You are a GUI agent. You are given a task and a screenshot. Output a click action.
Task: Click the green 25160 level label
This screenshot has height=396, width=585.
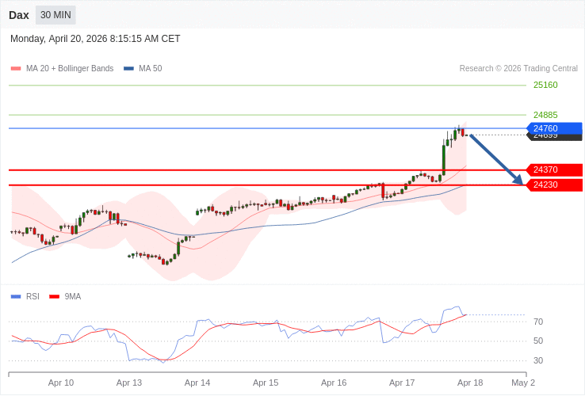click(x=545, y=85)
